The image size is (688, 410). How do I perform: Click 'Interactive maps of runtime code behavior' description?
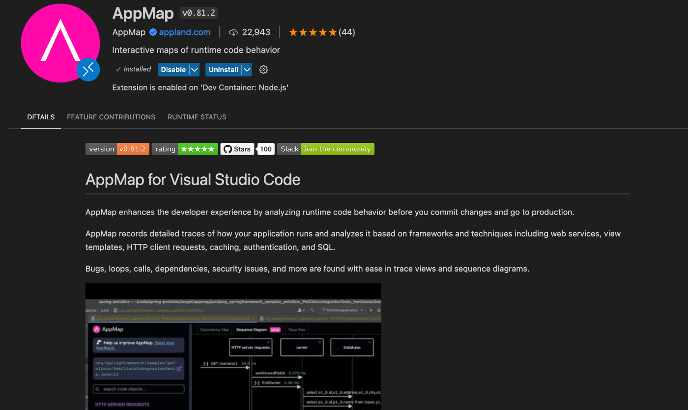click(x=196, y=50)
